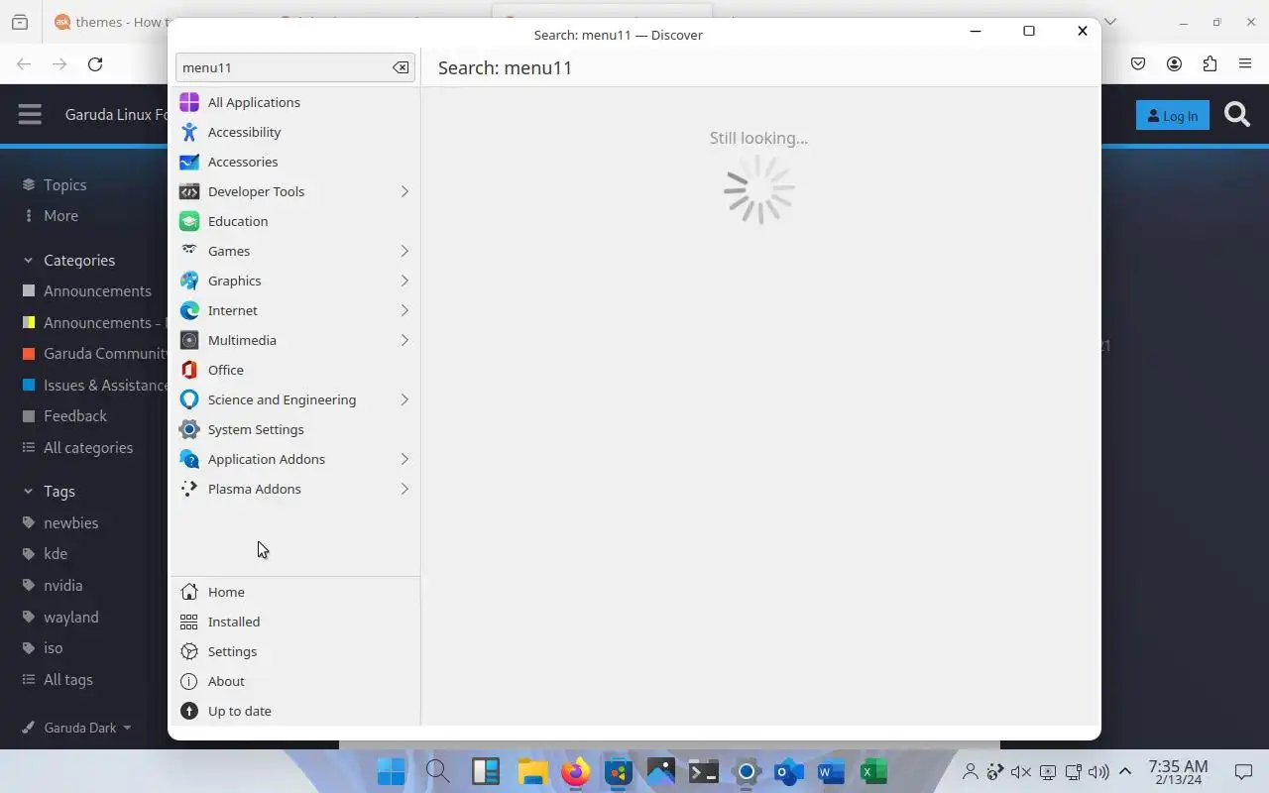
Task: Show hidden system tray icons
Action: (1125, 771)
